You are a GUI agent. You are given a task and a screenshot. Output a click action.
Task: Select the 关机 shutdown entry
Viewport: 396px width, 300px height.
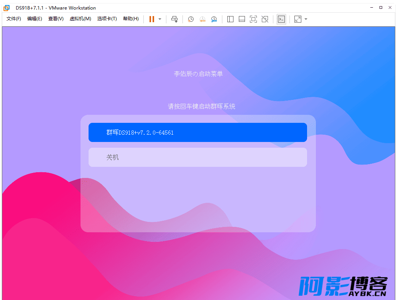click(198, 157)
